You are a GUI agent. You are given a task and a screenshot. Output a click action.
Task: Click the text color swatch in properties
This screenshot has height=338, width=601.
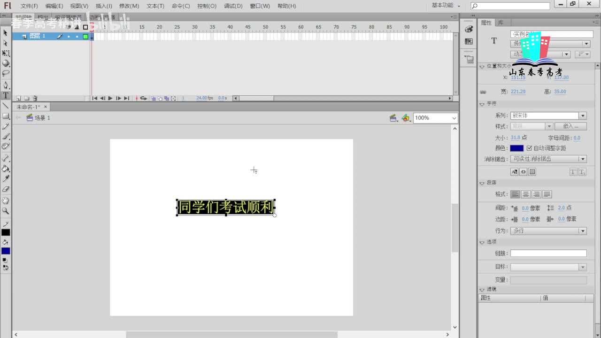517,148
